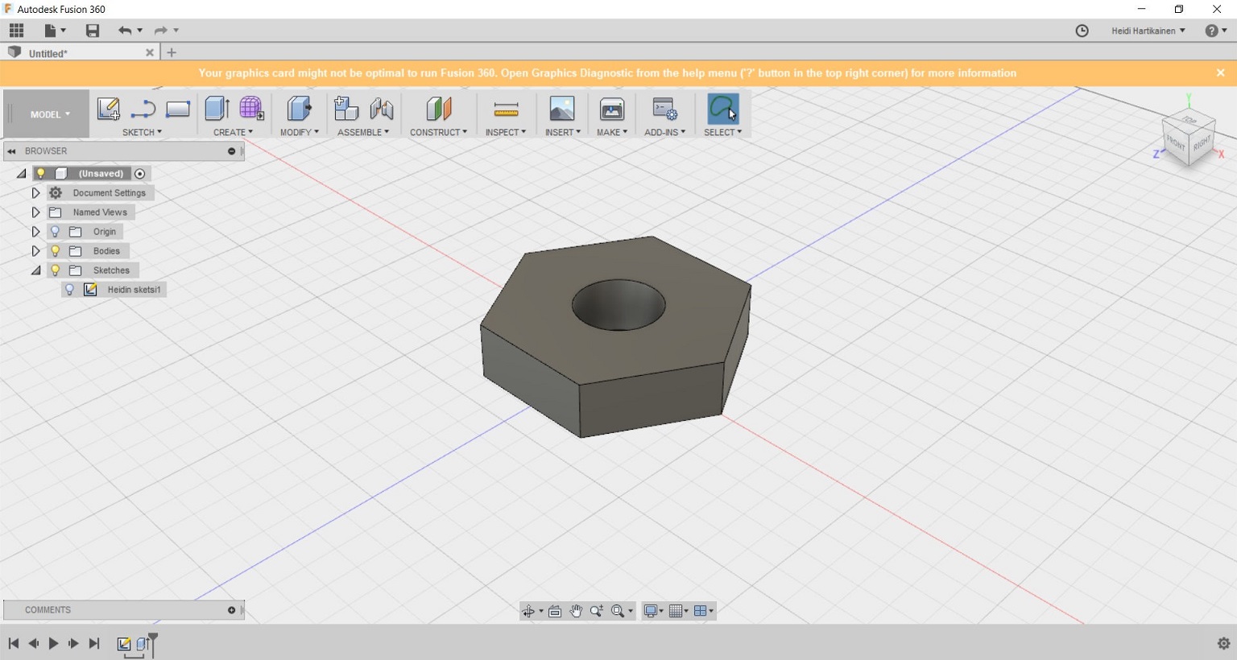Collapse the Unsaved root node

coord(22,174)
